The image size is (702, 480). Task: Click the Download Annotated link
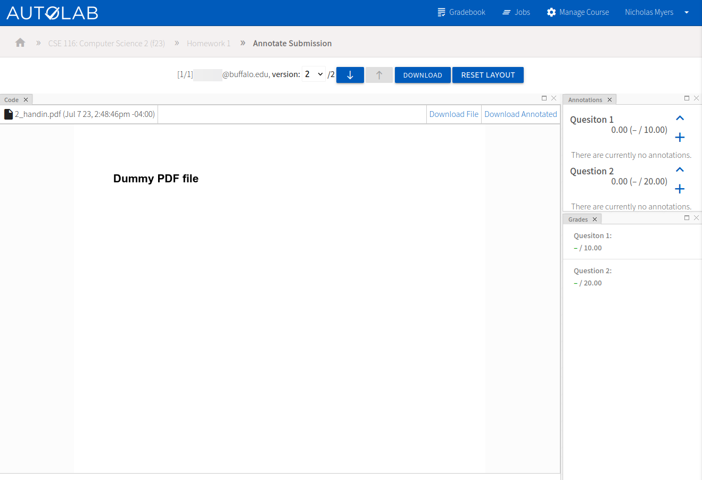521,114
